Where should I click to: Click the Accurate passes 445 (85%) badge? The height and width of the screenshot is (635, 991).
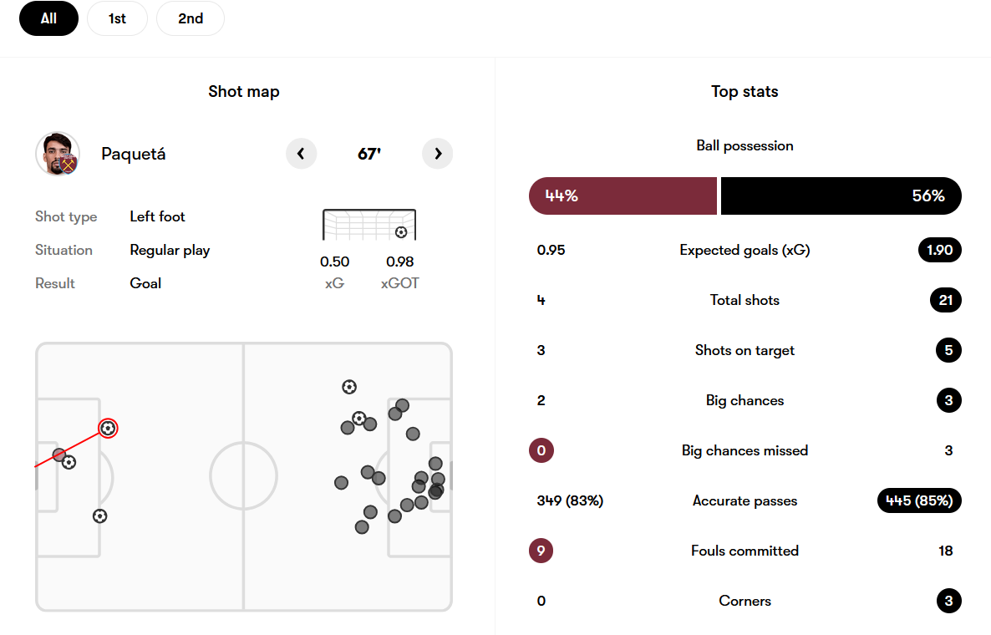919,500
